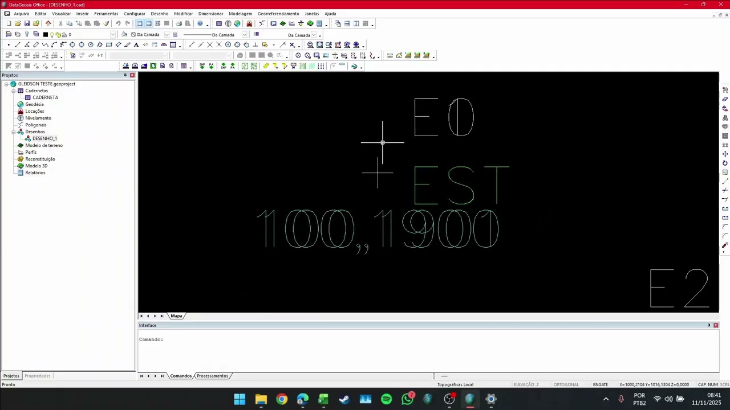Viewport: 730px width, 410px height.
Task: Click the green Import SHP icon
Action: (202, 66)
